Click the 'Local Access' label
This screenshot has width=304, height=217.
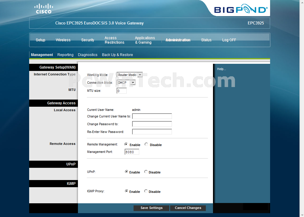(65, 110)
